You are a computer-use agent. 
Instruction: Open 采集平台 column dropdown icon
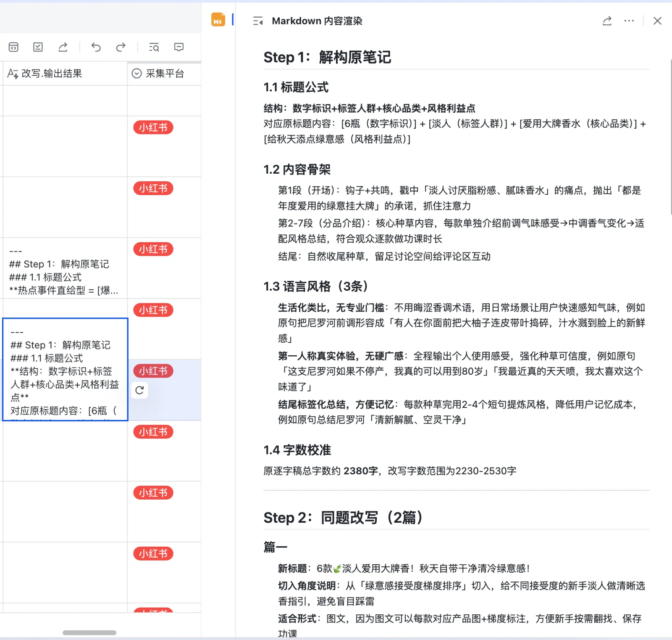(136, 74)
